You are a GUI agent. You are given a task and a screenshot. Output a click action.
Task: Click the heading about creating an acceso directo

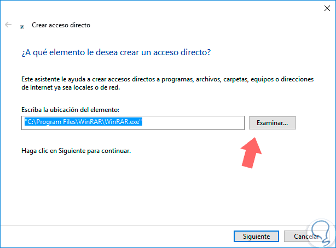coord(116,52)
